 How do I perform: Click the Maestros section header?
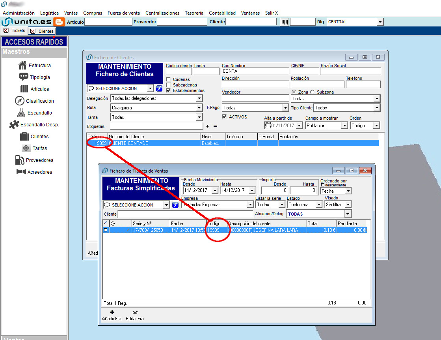pos(34,52)
